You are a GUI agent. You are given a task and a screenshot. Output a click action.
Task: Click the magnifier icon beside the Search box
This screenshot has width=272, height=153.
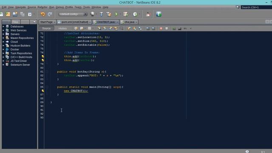tap(238, 7)
